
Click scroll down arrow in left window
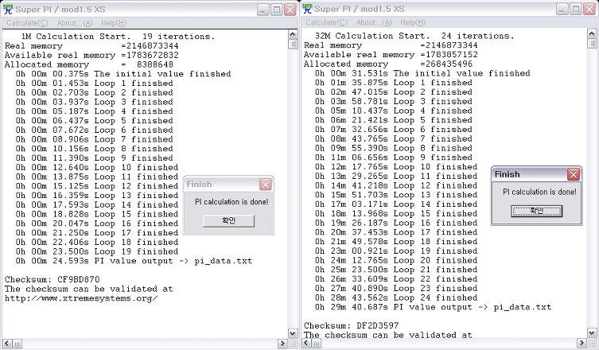pyautogui.click(x=293, y=333)
